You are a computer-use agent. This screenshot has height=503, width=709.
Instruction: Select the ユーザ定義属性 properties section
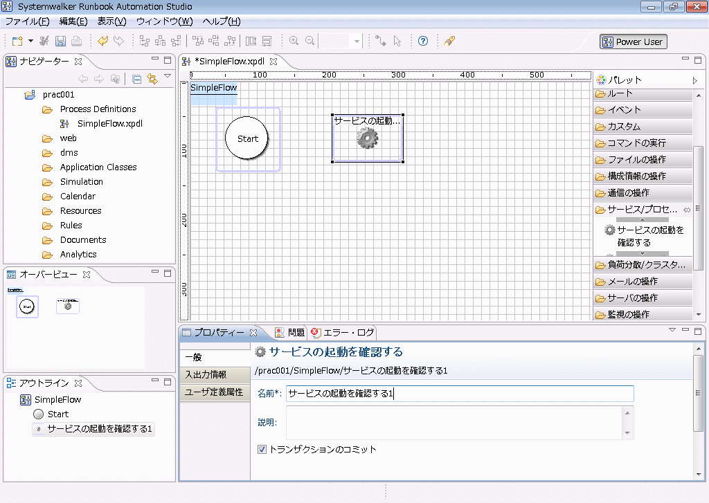pos(215,392)
